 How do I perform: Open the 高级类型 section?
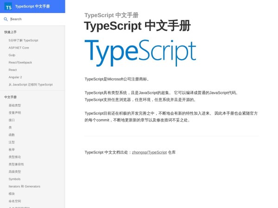click(x=14, y=171)
